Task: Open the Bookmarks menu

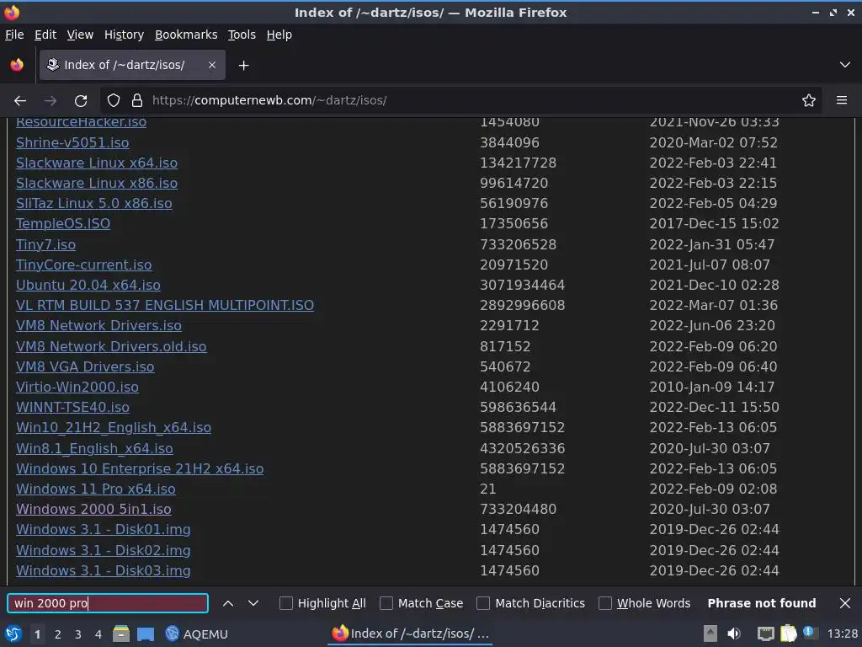Action: pos(186,35)
